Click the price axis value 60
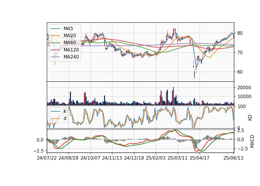This screenshot has height=186, width=260. 240,72
